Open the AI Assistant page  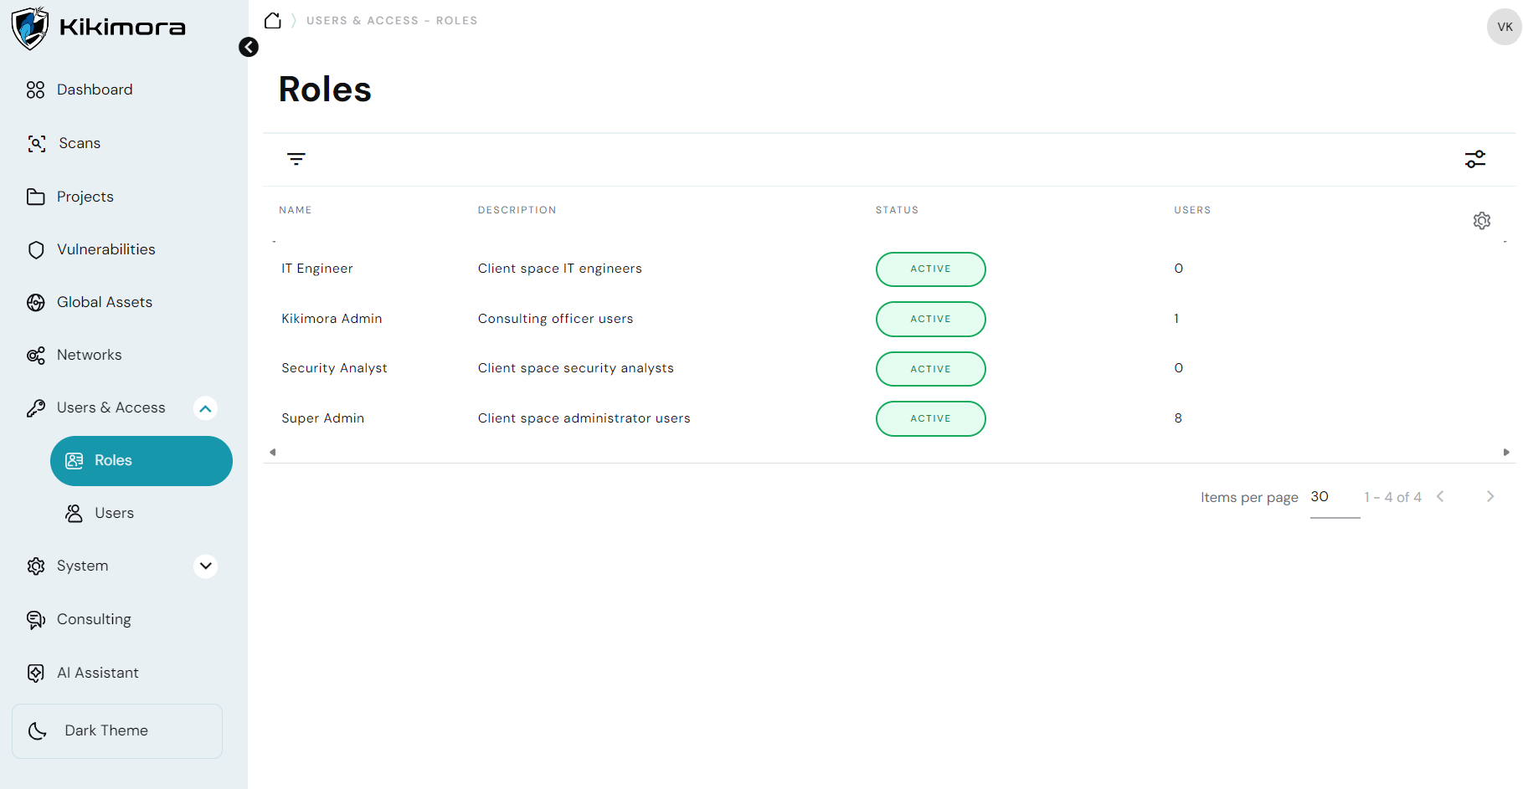tap(97, 673)
